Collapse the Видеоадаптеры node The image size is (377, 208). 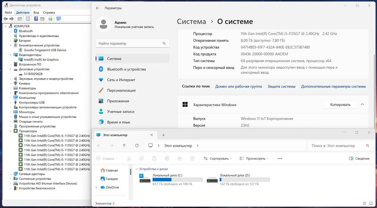[x=11, y=55]
